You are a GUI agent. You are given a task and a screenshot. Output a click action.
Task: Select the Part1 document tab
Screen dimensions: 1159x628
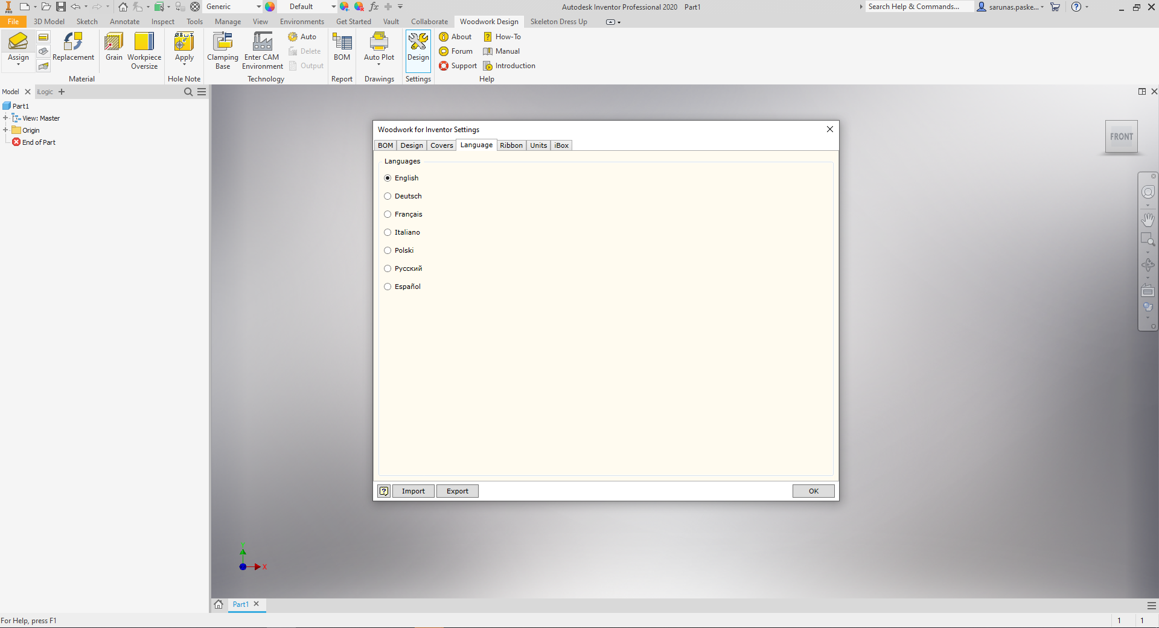(241, 604)
